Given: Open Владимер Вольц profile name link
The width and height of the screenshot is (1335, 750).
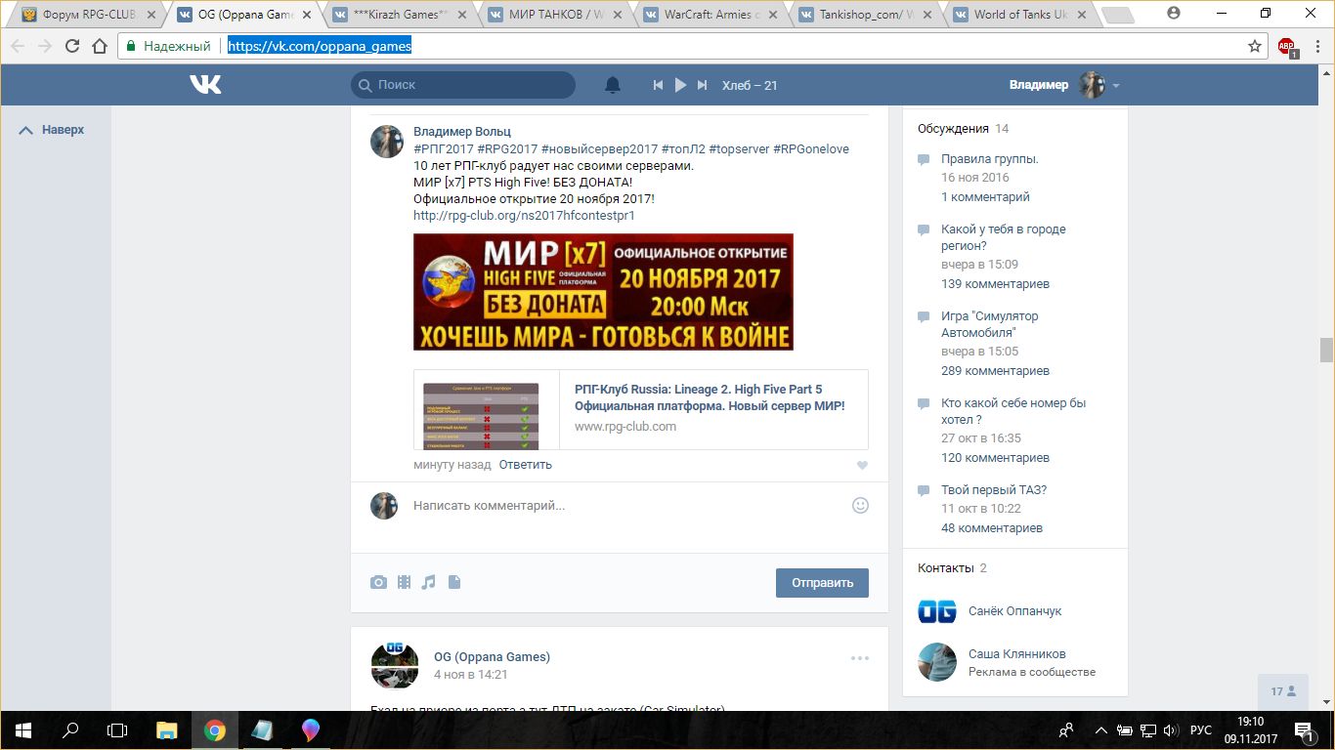Looking at the screenshot, I should point(462,132).
